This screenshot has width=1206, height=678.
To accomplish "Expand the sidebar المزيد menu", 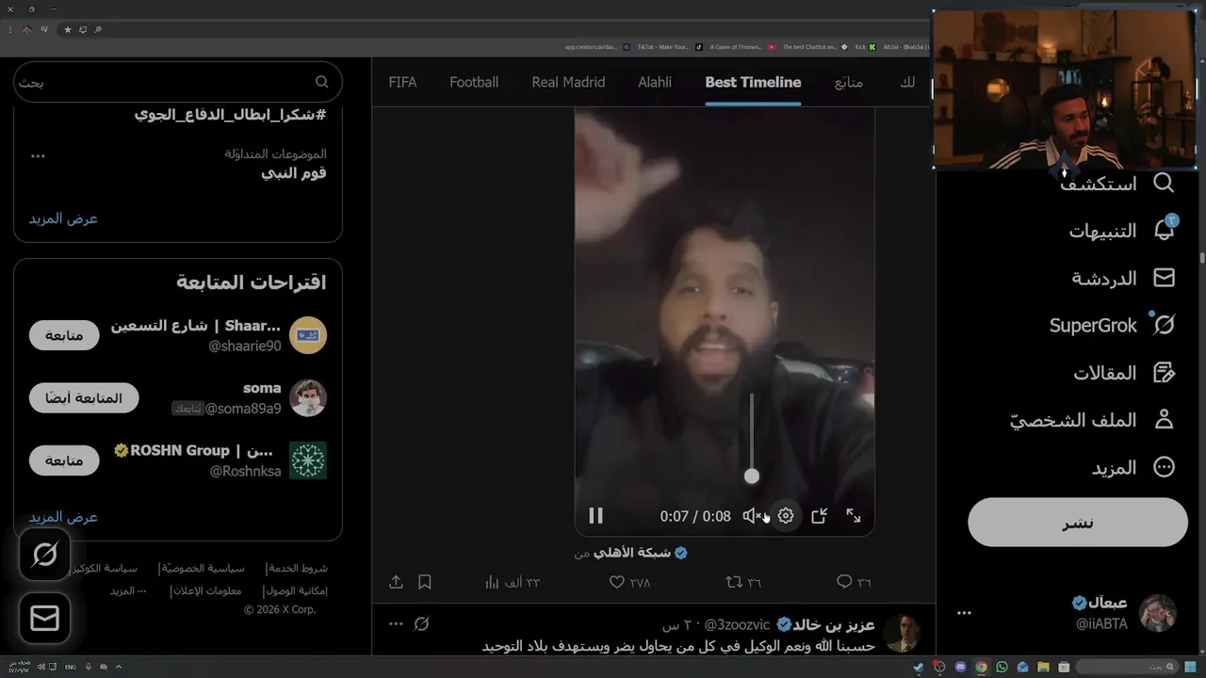I will 1133,467.
